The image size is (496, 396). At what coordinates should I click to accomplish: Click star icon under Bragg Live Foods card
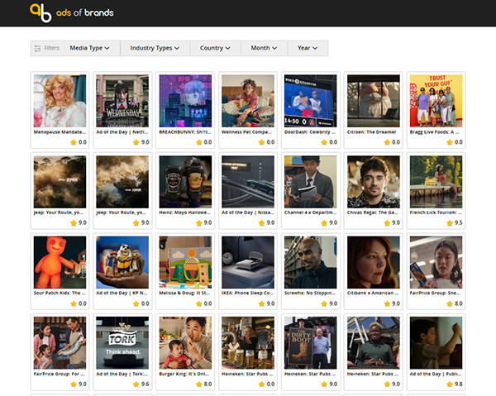click(x=447, y=142)
